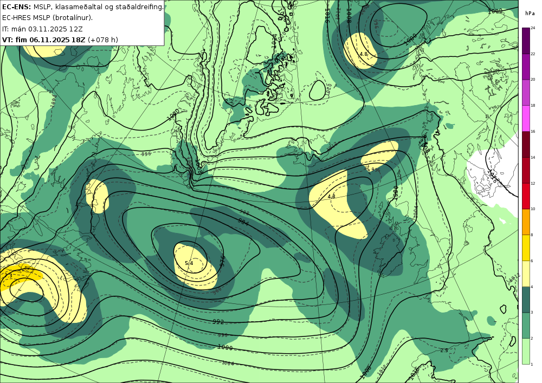The height and width of the screenshot is (383, 542).
Task: Click the "992" isobar label
Action: pyautogui.click(x=218, y=322)
